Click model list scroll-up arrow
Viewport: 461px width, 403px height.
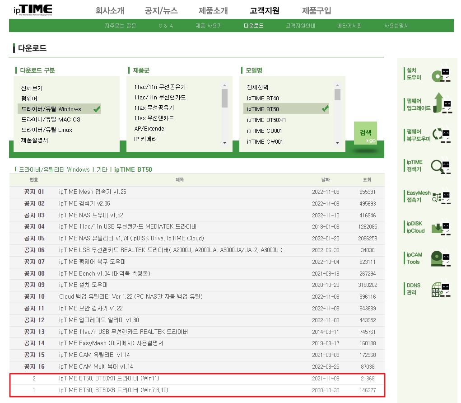pos(338,85)
